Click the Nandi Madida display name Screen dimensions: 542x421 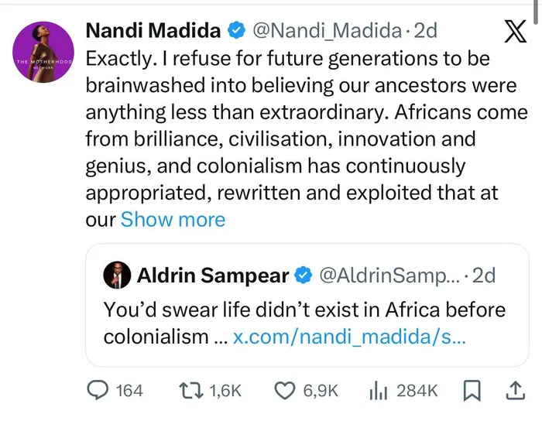(x=152, y=32)
